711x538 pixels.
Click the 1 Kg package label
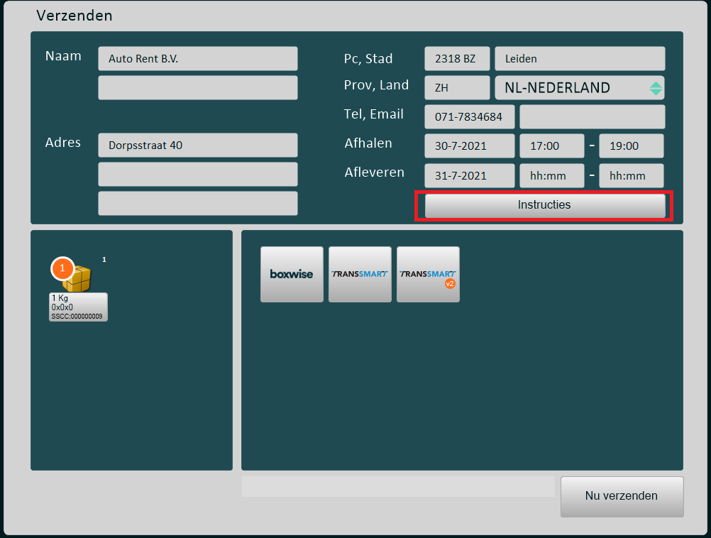click(x=78, y=307)
